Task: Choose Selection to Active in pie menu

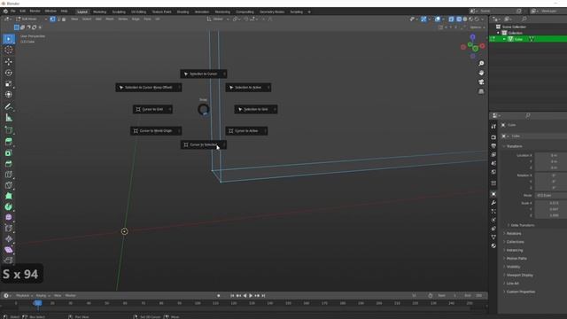Action: pyautogui.click(x=248, y=88)
